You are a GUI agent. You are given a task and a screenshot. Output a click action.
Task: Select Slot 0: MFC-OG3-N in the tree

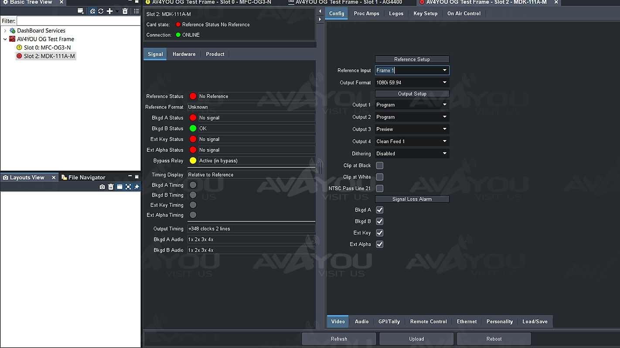(47, 47)
